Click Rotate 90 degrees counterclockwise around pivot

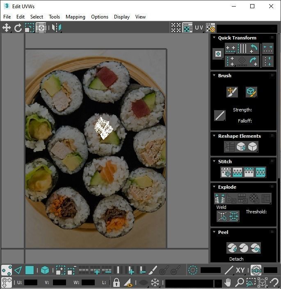[x=254, y=49]
